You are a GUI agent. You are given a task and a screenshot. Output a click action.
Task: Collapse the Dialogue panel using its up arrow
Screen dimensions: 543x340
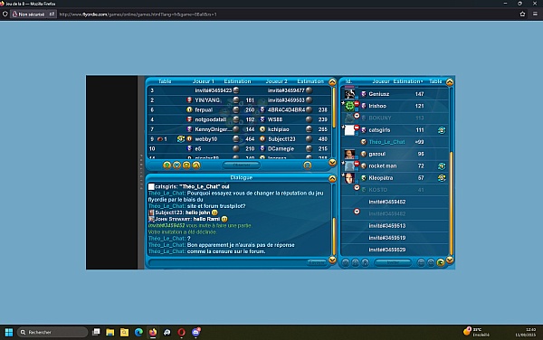tap(332, 178)
